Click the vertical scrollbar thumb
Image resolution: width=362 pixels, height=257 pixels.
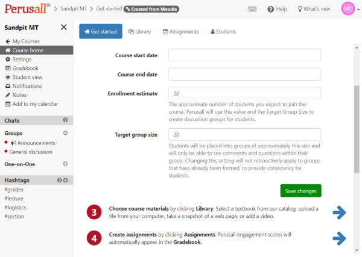357,129
